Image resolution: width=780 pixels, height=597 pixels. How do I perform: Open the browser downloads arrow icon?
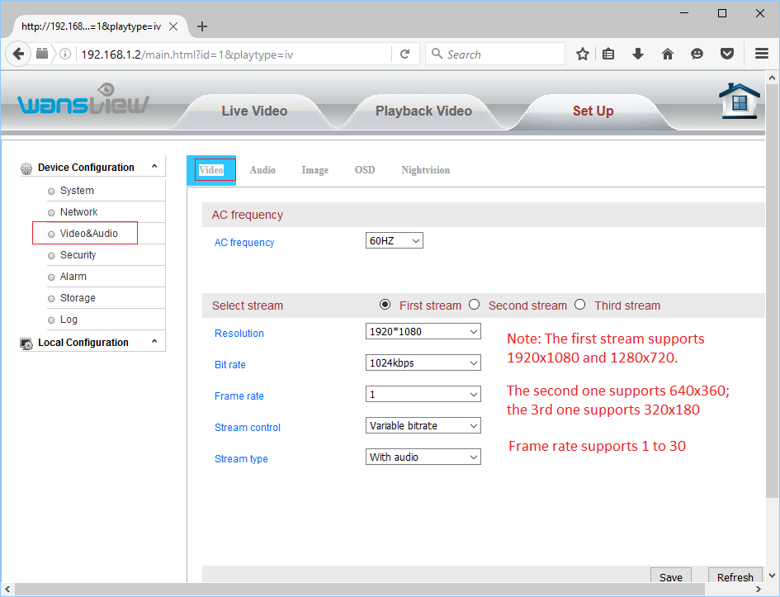pyautogui.click(x=638, y=54)
